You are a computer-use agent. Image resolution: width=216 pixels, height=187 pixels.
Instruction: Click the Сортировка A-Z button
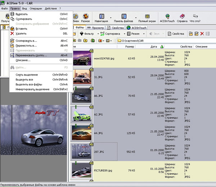(110, 34)
